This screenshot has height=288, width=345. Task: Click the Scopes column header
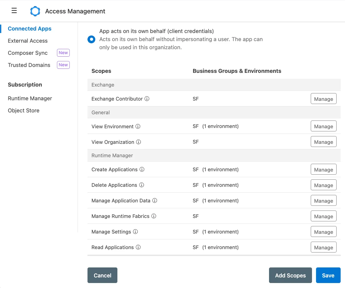pyautogui.click(x=101, y=71)
